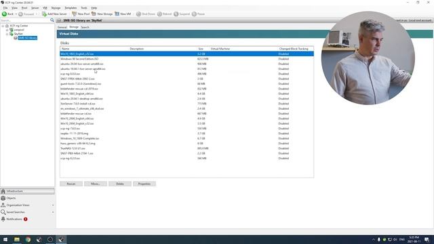434x244 pixels.
Task: Select bitdefender-rescue-cd-2019.iso row
Action: coord(187,89)
